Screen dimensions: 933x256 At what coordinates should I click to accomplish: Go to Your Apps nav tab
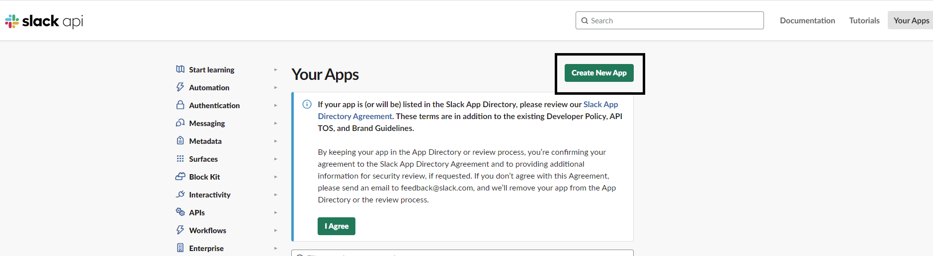coord(911,20)
